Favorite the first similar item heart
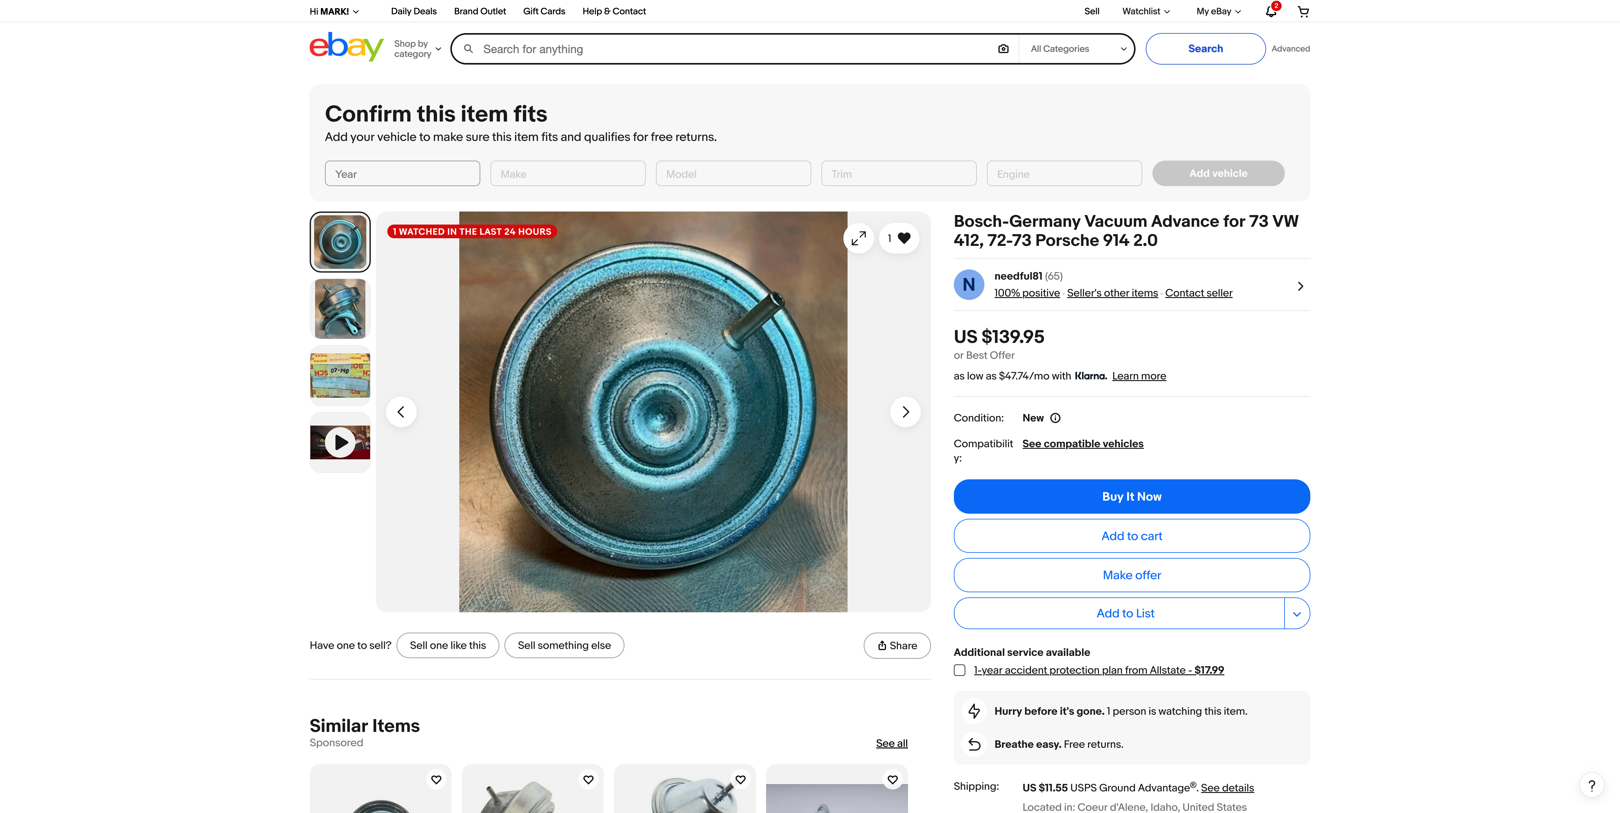 click(436, 780)
